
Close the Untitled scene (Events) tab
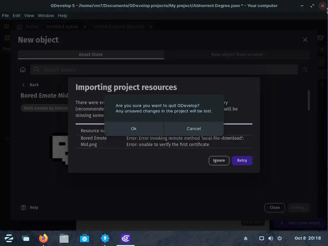[x=151, y=27]
